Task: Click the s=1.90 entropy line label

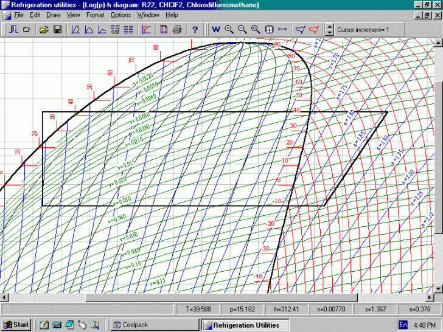Action: tap(383, 142)
